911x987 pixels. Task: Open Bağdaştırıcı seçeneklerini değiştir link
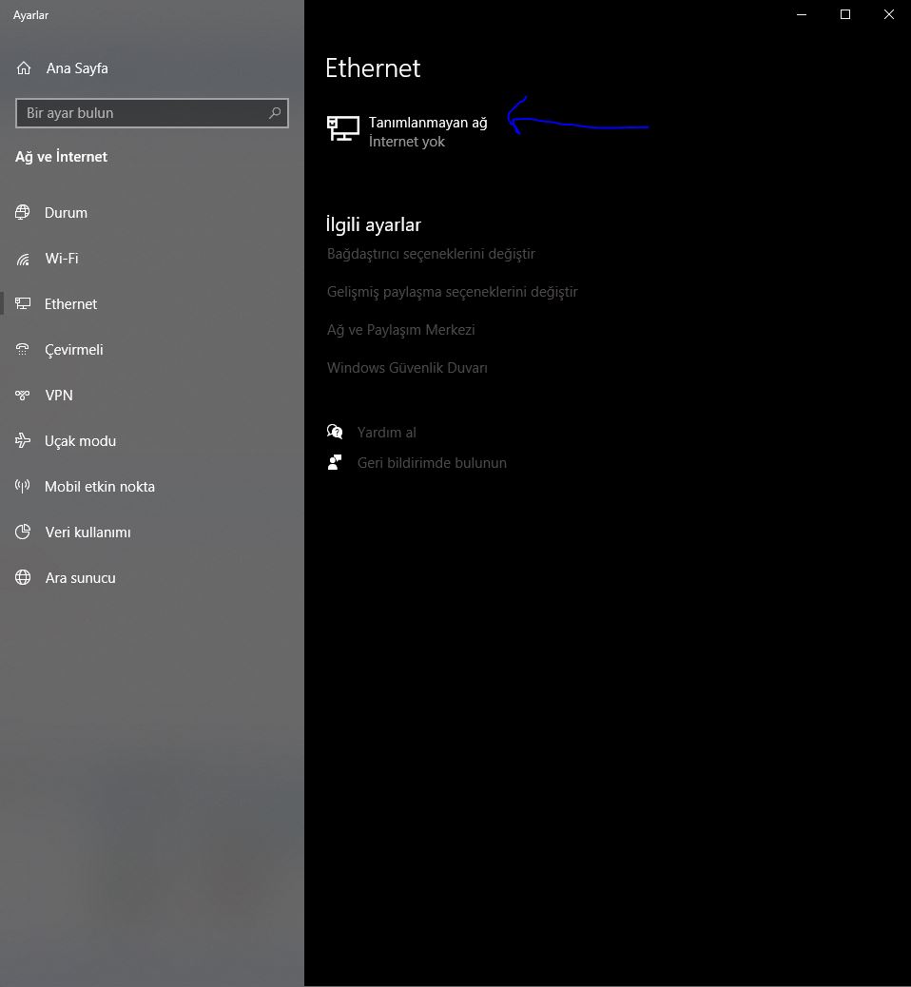(x=432, y=254)
